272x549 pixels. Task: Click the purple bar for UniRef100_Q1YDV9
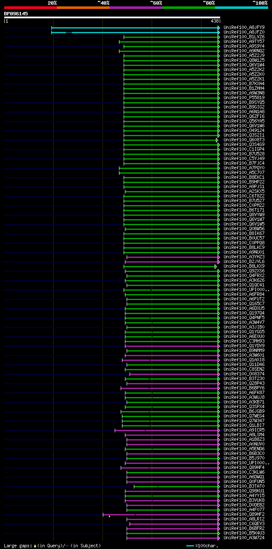point(172,346)
